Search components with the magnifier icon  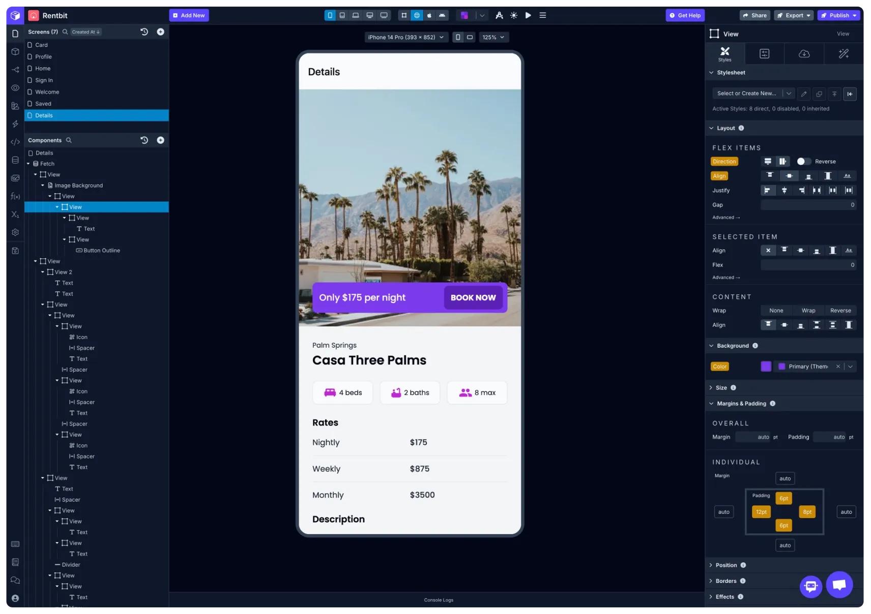pos(69,140)
